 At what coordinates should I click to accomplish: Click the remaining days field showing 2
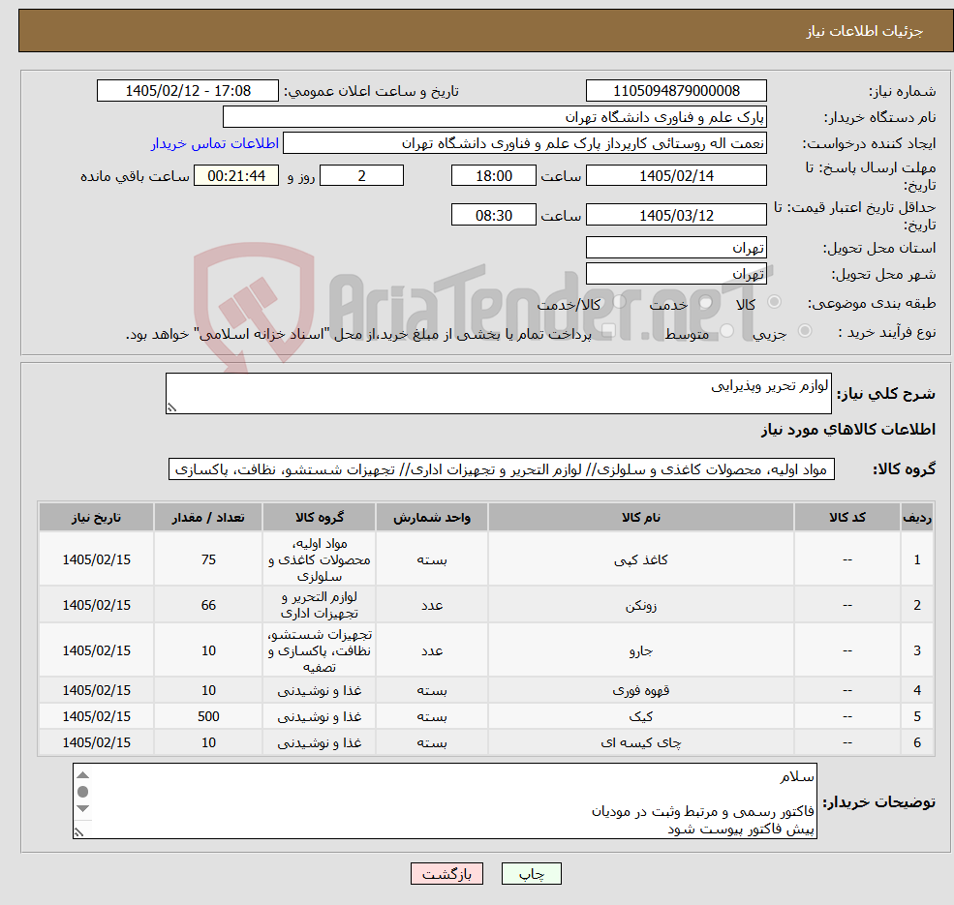click(x=361, y=176)
